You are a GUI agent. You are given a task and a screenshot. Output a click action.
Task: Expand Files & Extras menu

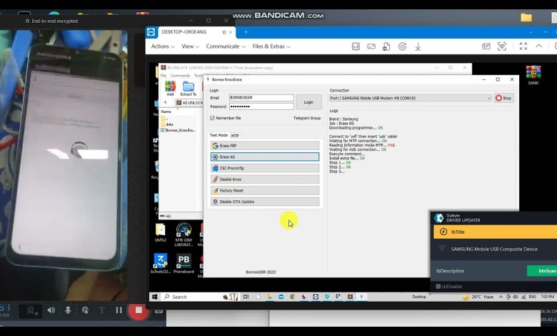point(271,46)
